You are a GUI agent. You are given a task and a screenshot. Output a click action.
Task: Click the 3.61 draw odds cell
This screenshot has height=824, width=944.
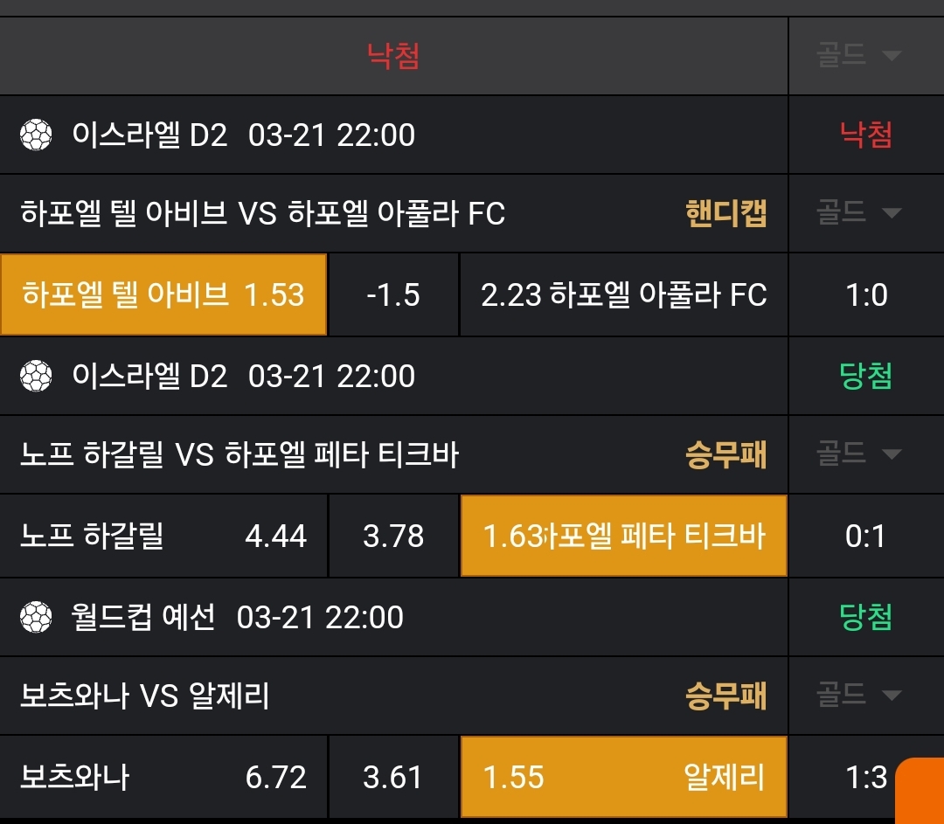pyautogui.click(x=393, y=777)
